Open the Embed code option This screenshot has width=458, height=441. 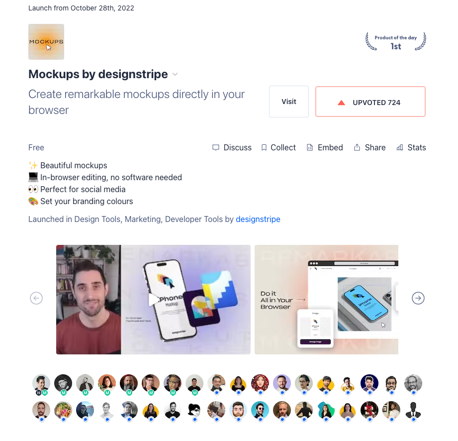point(325,147)
